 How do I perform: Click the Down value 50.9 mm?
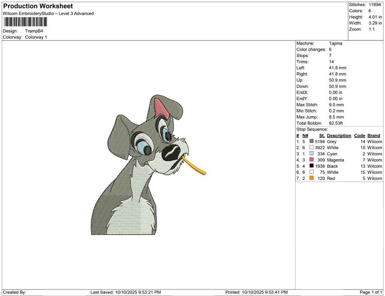pos(338,86)
